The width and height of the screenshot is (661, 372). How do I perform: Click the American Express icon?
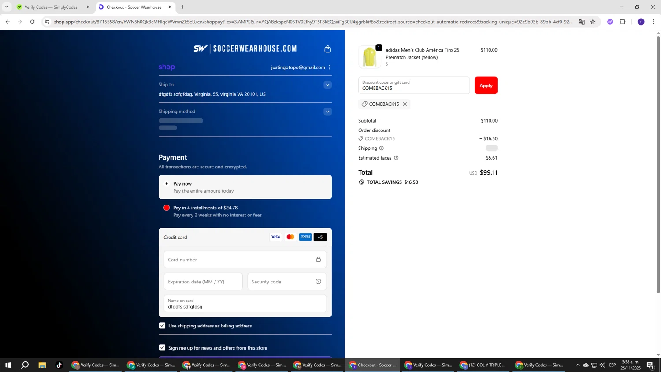305,237
